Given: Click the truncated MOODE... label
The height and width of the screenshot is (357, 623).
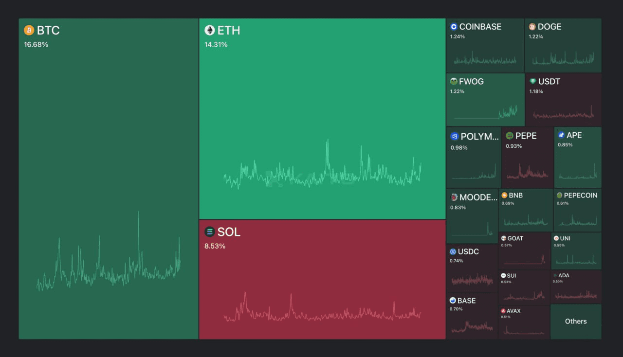Looking at the screenshot, I should (x=479, y=197).
